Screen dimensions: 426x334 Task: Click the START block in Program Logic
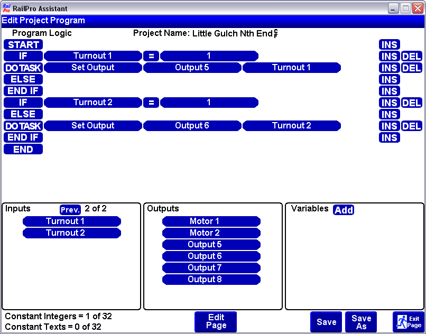coord(23,44)
